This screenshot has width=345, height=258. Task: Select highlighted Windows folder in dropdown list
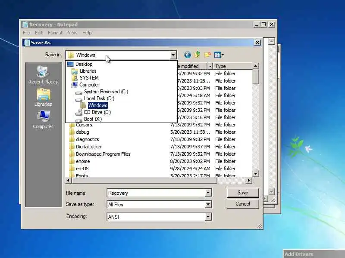pyautogui.click(x=98, y=105)
